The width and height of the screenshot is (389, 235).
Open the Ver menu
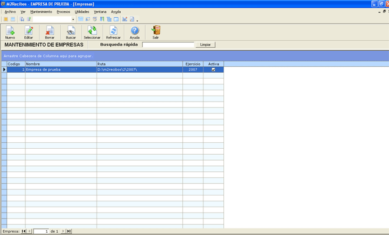[23, 12]
